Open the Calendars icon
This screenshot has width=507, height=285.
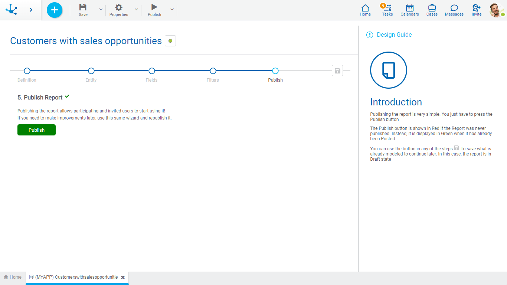click(x=410, y=10)
